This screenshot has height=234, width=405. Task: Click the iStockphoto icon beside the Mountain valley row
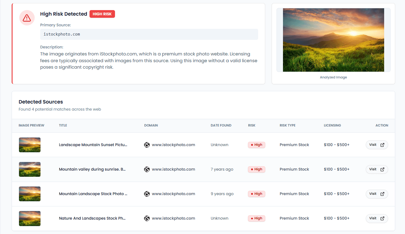point(147,169)
